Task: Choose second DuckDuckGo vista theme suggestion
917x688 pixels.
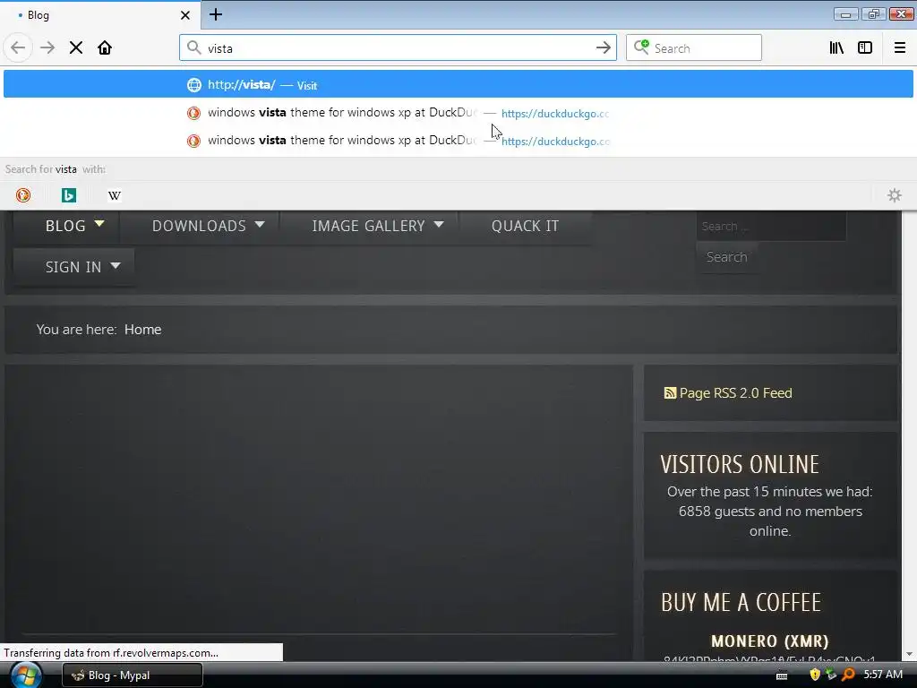Action: coord(458,141)
